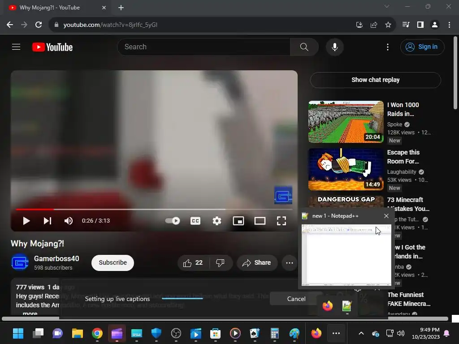
Task: Bookmark this tab star icon
Action: [x=388, y=25]
